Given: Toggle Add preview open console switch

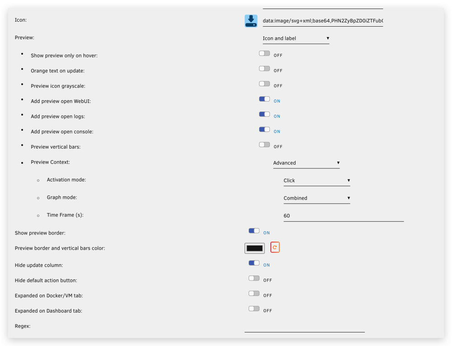Looking at the screenshot, I should [264, 129].
